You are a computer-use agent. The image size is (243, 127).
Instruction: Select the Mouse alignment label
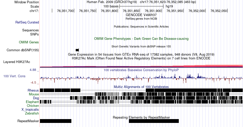(34, 94)
